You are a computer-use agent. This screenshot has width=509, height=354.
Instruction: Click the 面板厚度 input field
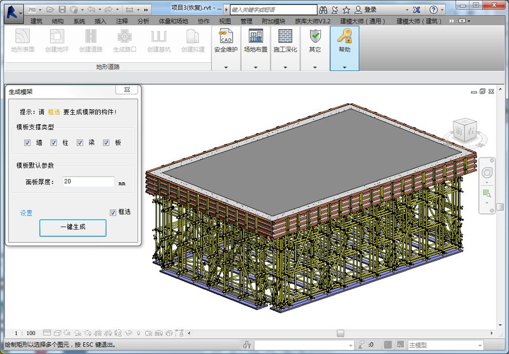88,181
